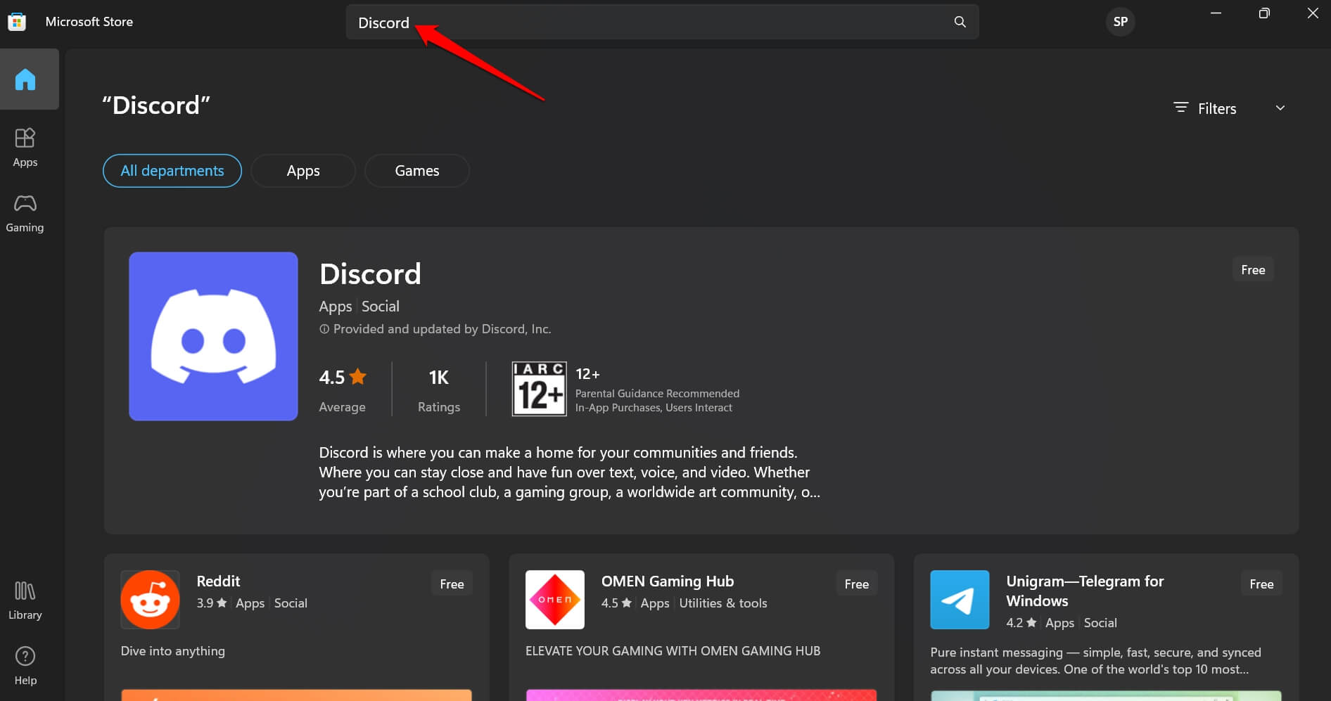Open the Library from the sidebar

[x=25, y=598]
